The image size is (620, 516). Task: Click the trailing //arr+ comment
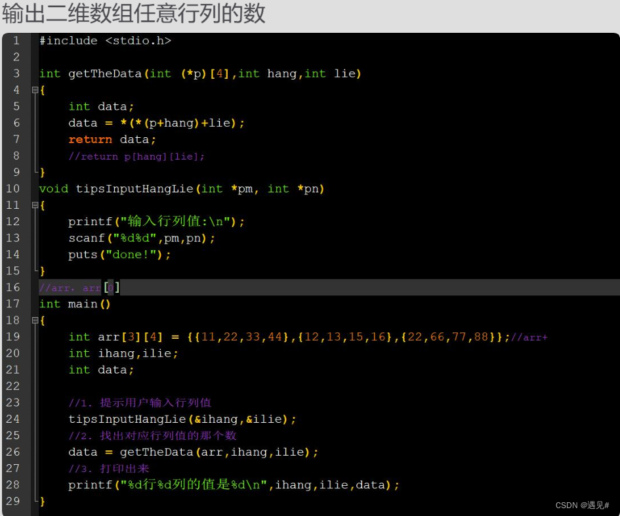coord(529,337)
